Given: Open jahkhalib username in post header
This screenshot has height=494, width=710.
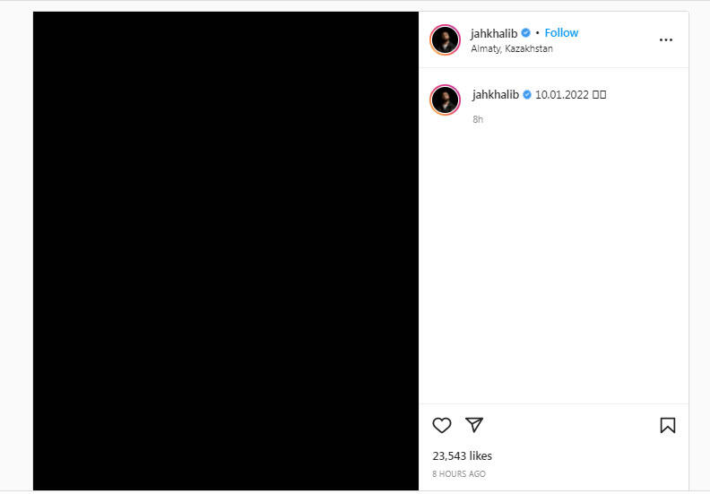Looking at the screenshot, I should coord(494,33).
